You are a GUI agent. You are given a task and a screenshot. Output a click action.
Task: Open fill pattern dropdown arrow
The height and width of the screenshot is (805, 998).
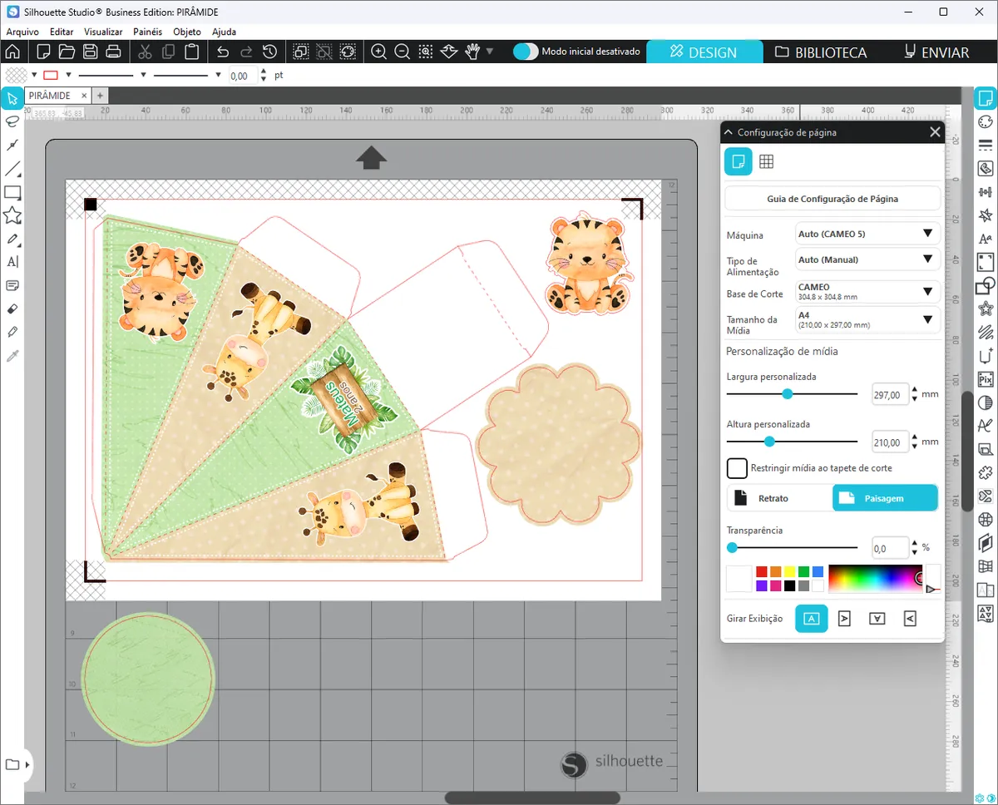[x=34, y=75]
